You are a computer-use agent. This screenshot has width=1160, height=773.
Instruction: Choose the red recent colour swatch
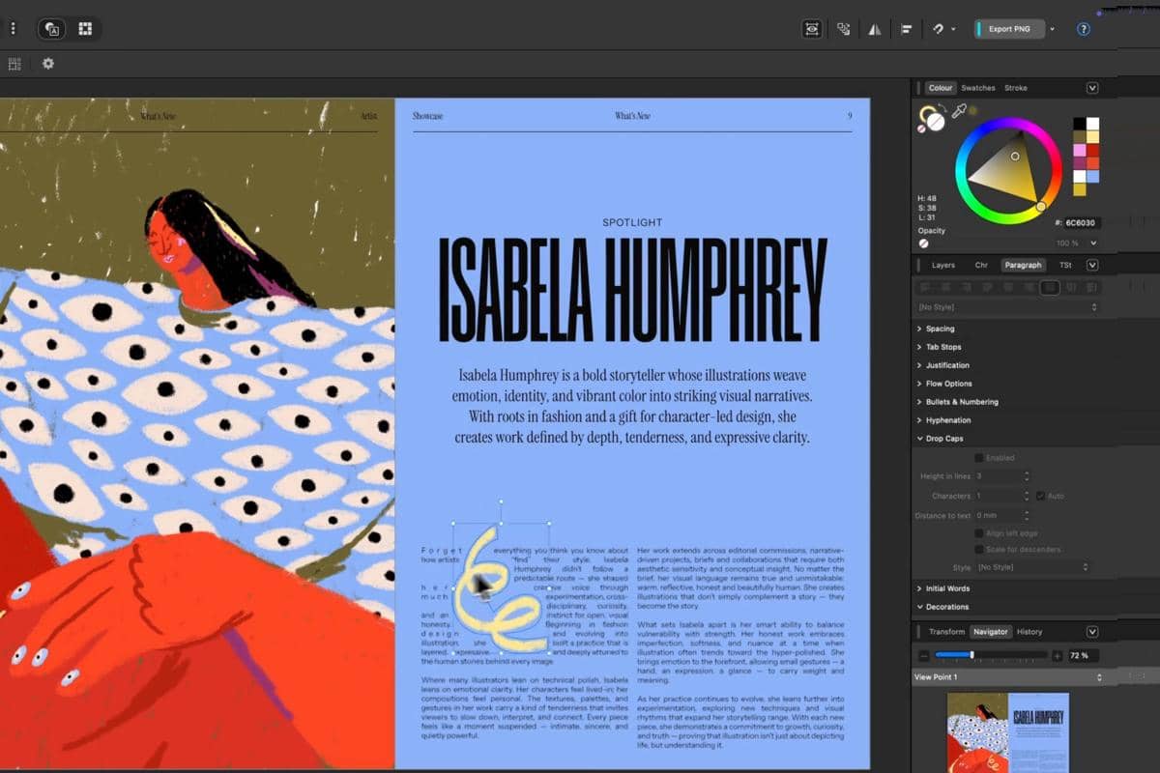[1093, 151]
